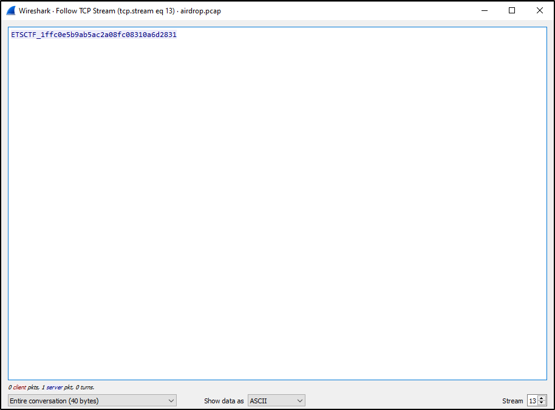This screenshot has width=555, height=410.
Task: Click the chevron on the conversation selector
Action: coord(170,401)
